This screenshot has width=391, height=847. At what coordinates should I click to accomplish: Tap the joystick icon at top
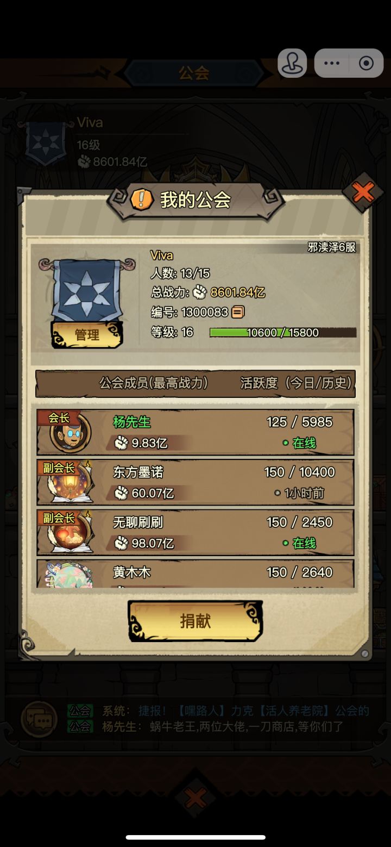point(292,63)
